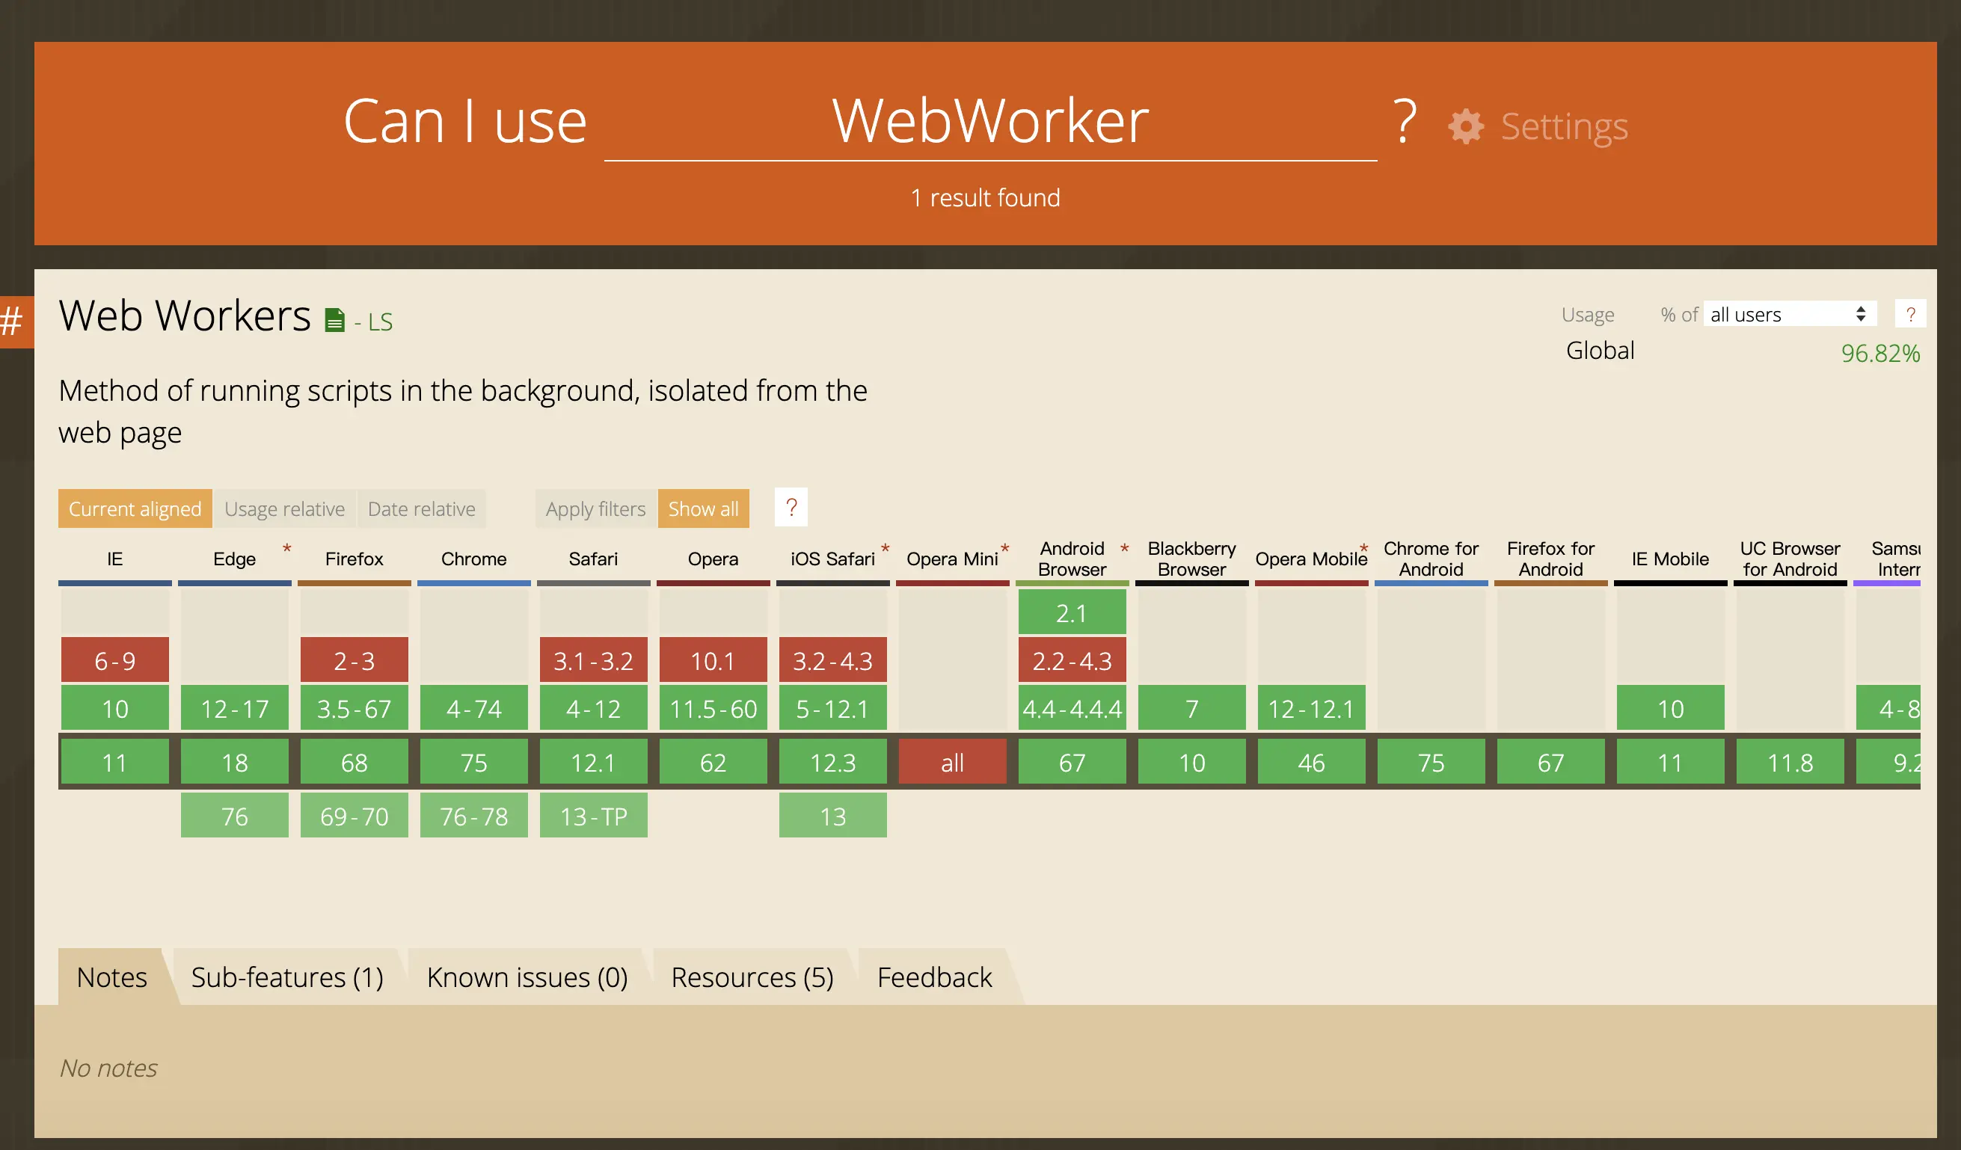This screenshot has width=1961, height=1150.
Task: Switch to Usage relative view
Action: [x=284, y=509]
